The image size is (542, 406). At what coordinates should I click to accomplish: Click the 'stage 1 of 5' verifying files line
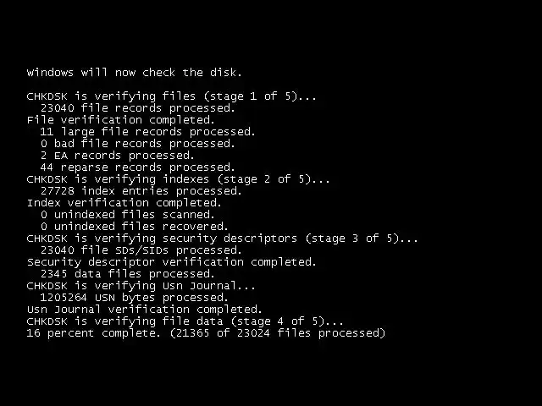coord(171,96)
